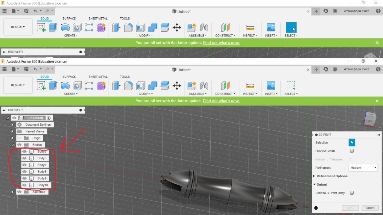The height and width of the screenshot is (215, 383).
Task: Toggle the Body10 eye icon
Action: tap(25, 185)
